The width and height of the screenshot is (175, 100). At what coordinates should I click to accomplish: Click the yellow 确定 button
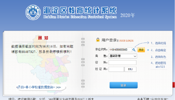pos(141,50)
